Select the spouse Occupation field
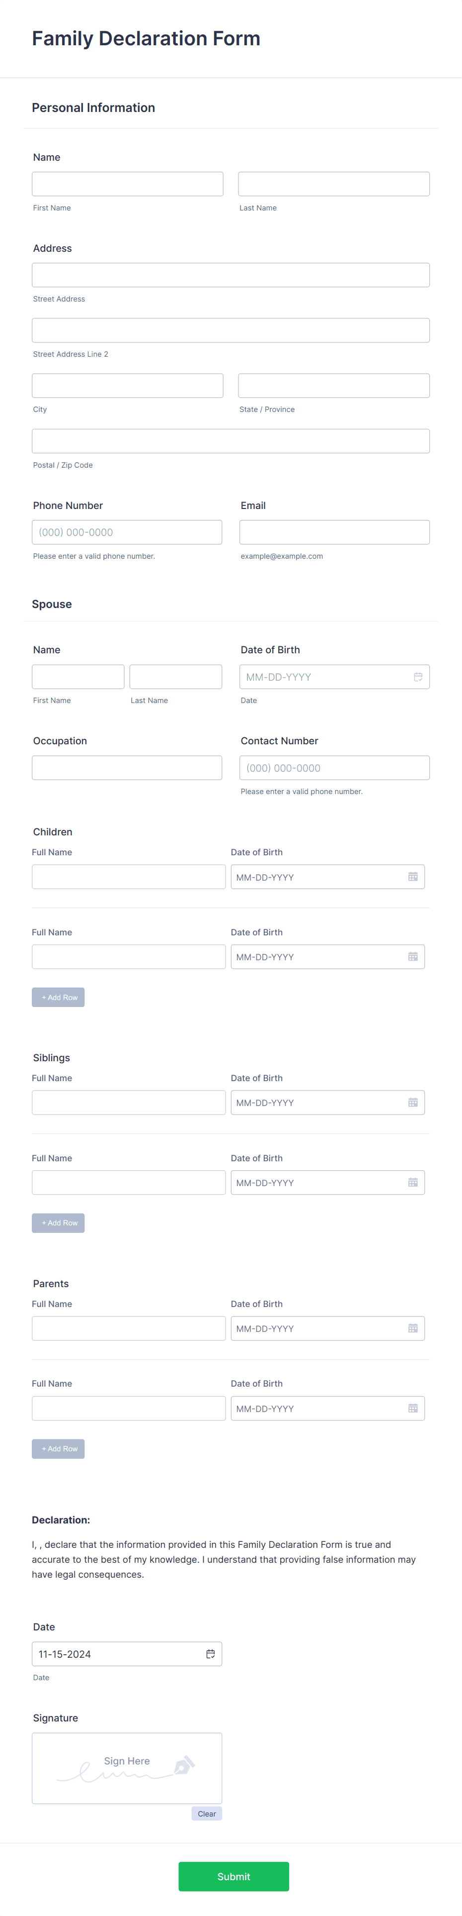462x1916 pixels. point(127,768)
